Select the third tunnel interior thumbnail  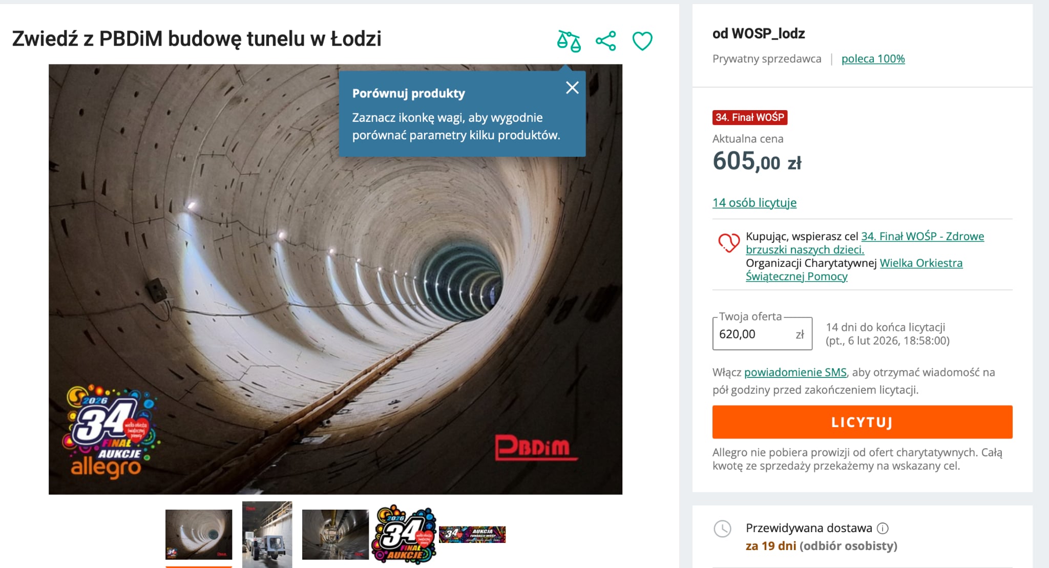pyautogui.click(x=335, y=534)
